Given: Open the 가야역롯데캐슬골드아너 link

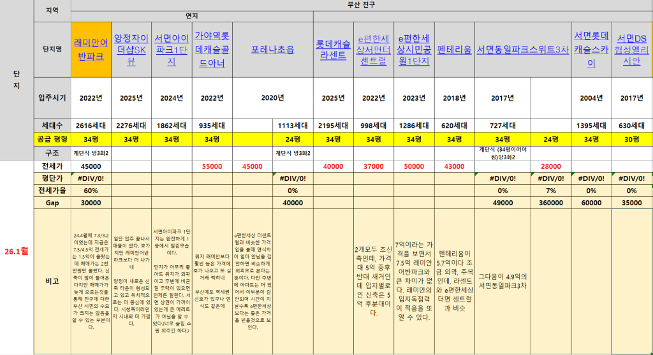Looking at the screenshot, I should click(212, 50).
